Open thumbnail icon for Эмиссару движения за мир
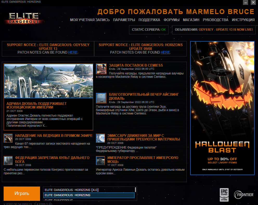This screenshot has width=258, height=205. tap(100, 138)
